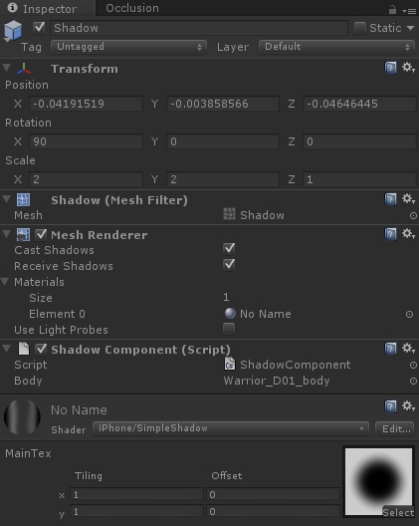
Task: Click the Body object picker circle
Action: pos(413,382)
